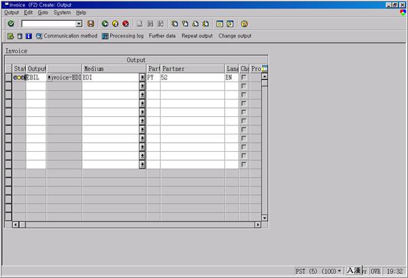Viewport: 408px width, 278px height.
Task: Click the yellow Exit arrow icon
Action: click(116, 24)
